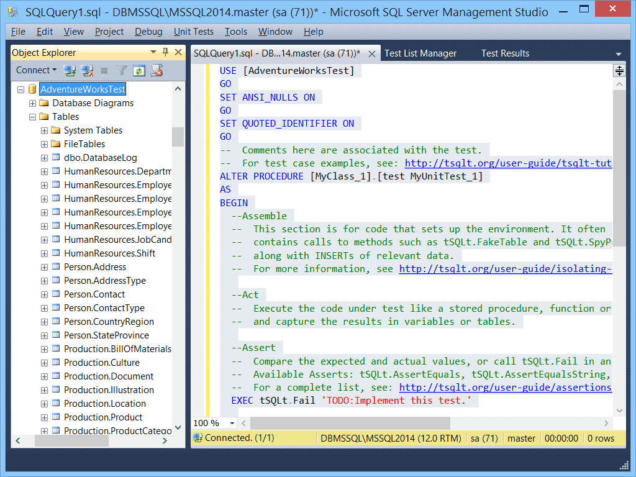Viewport: 636px width, 477px height.
Task: Click the Refresh icon in Object Explorer
Action: tap(139, 71)
